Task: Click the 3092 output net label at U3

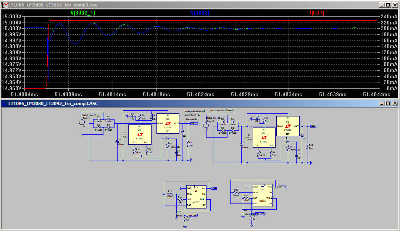Action: (x=313, y=126)
